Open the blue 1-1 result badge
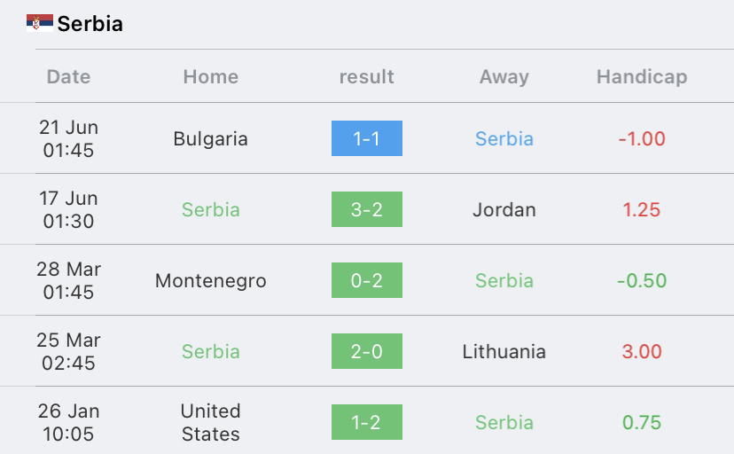The height and width of the screenshot is (454, 734). [366, 138]
